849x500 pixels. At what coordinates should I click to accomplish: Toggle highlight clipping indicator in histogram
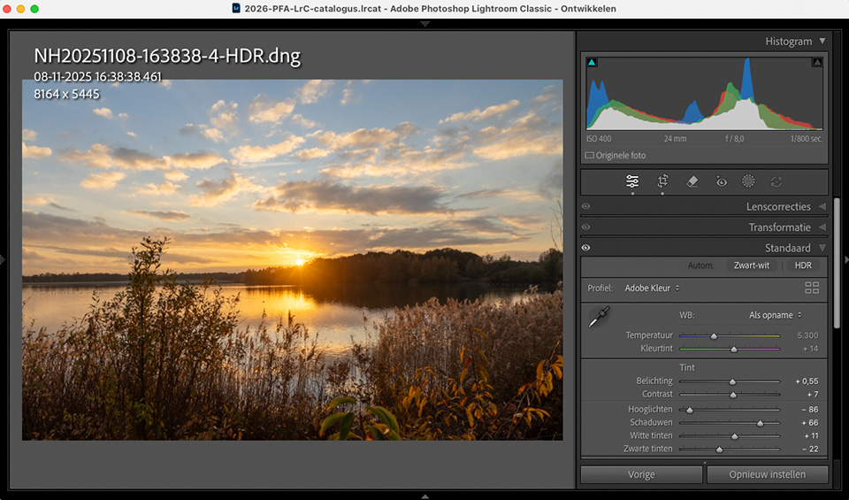pyautogui.click(x=817, y=62)
